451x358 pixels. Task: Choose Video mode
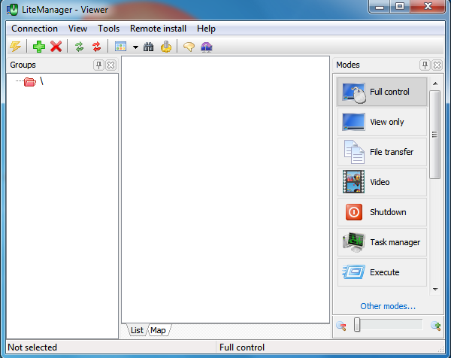point(382,182)
